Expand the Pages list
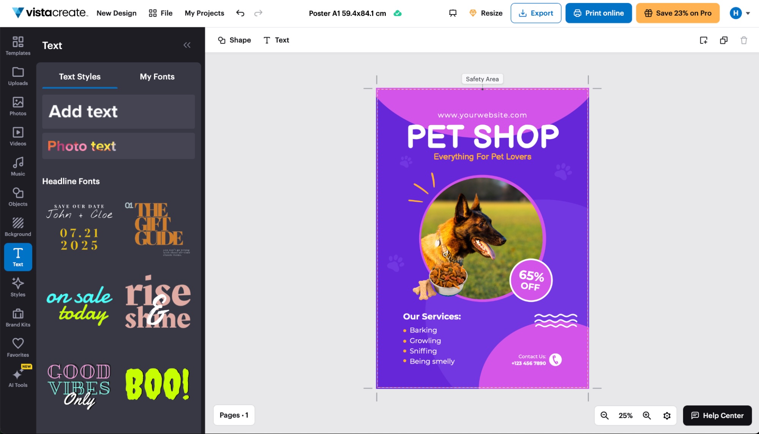The image size is (759, 434). (x=234, y=415)
